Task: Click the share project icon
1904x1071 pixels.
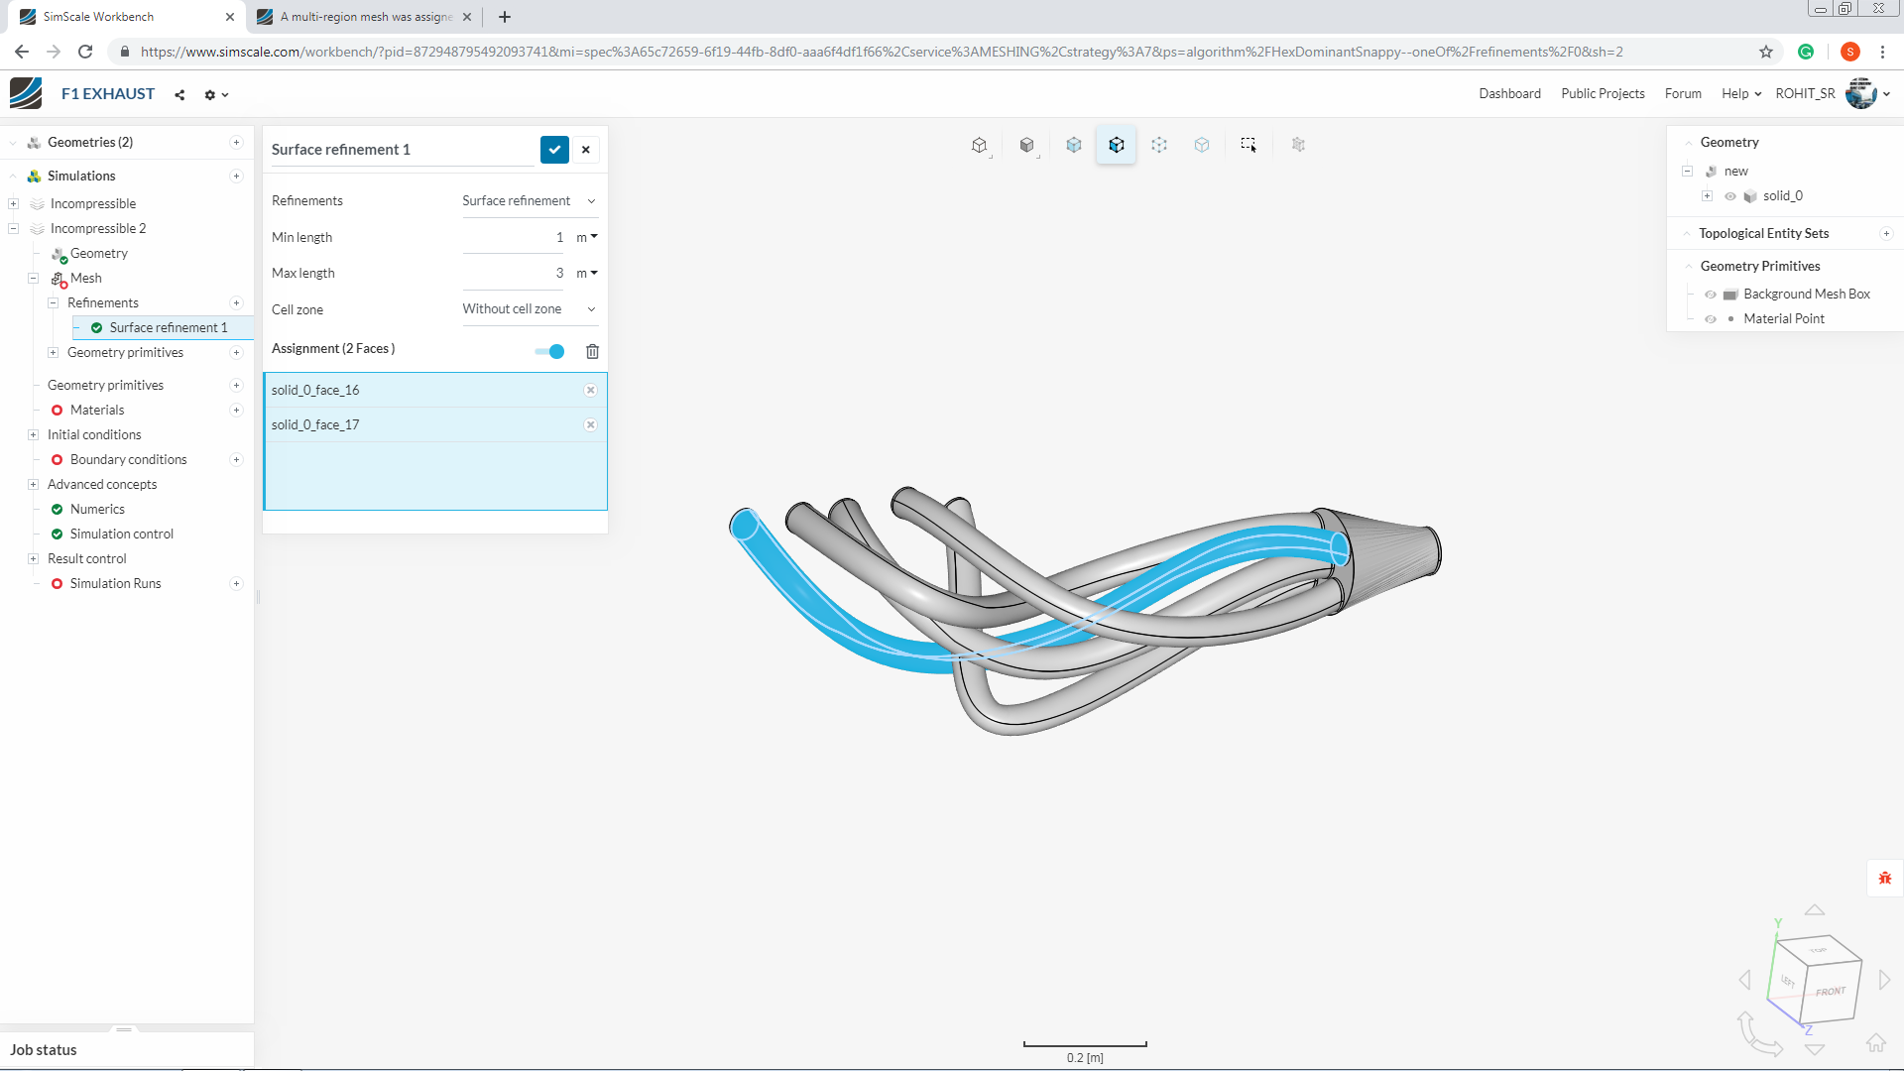Action: [x=179, y=95]
